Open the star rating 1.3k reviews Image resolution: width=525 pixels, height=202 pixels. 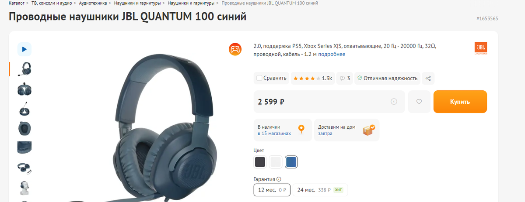[x=313, y=79]
